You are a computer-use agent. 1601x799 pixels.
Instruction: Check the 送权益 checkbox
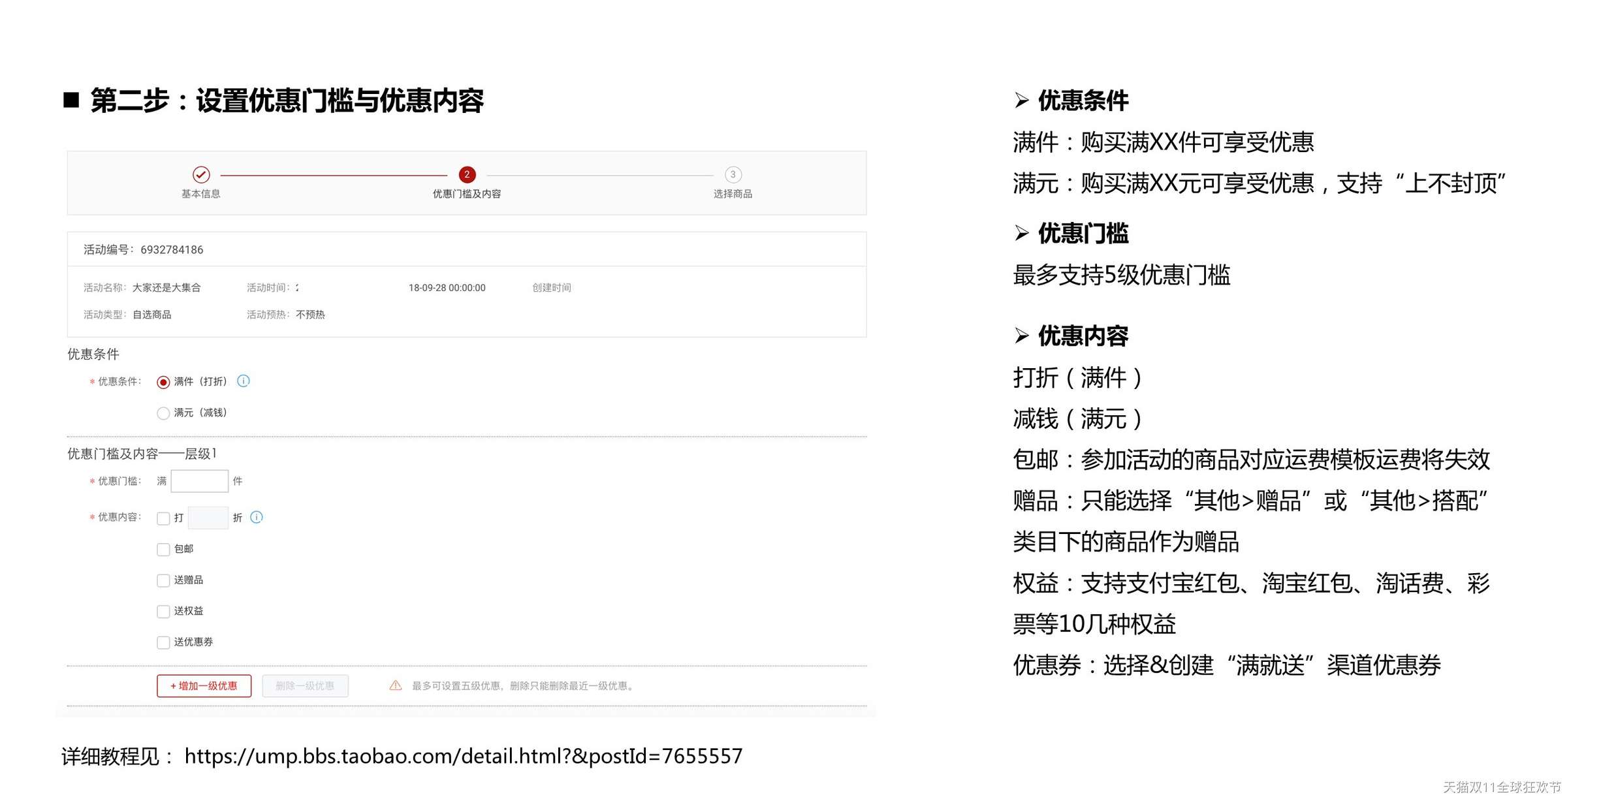pyautogui.click(x=163, y=612)
